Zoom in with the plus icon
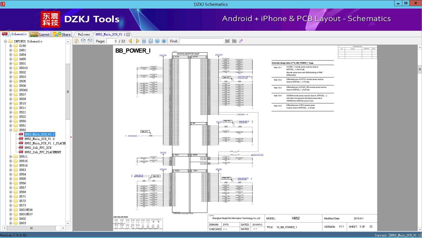 click(164, 41)
